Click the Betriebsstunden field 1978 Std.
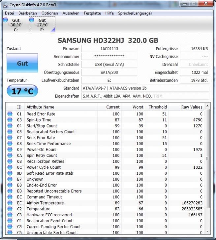This screenshot has height=240, width=216. (x=195, y=80)
